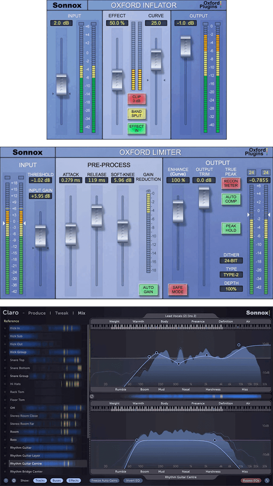Select EQ node near 10k on Lead Vocals graph
The image size is (273, 486).
[239, 345]
